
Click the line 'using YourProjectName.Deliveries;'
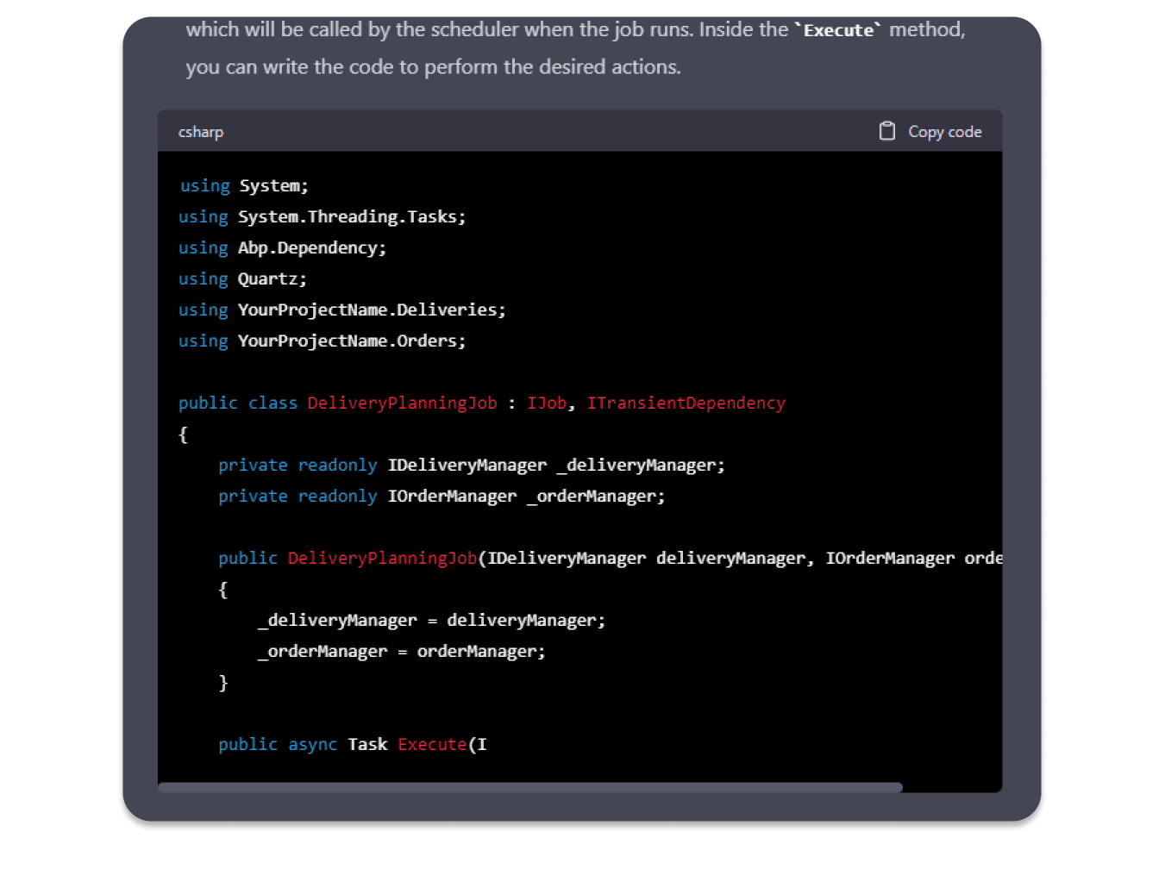click(x=342, y=310)
